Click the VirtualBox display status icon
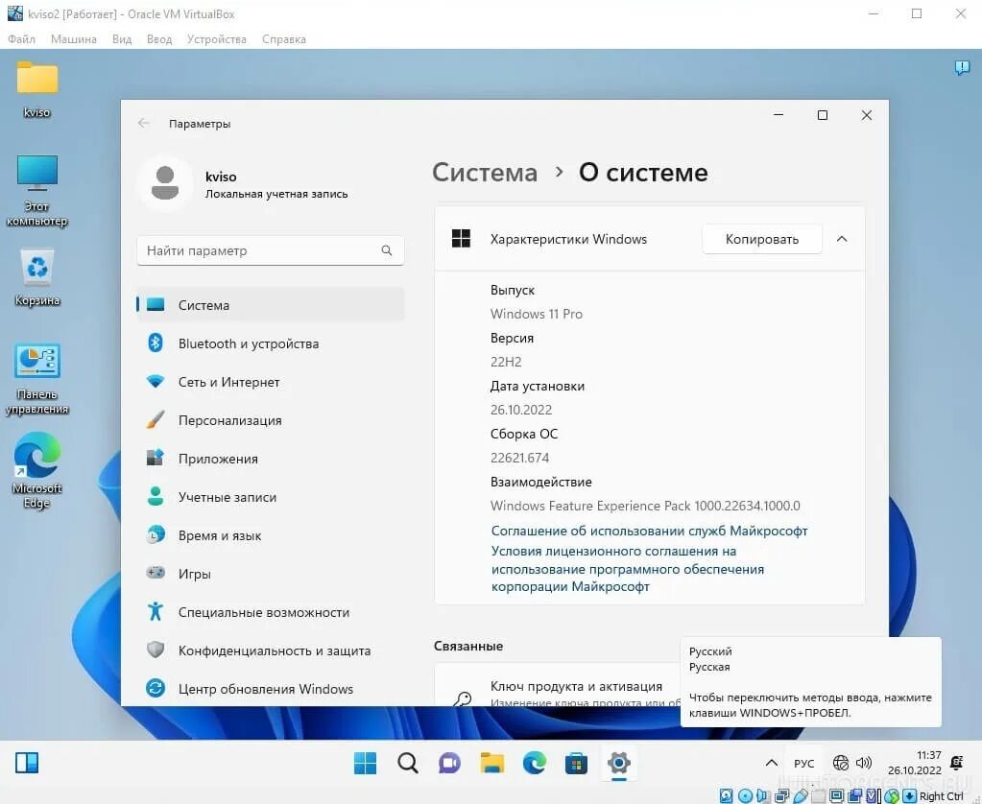 coord(836,796)
